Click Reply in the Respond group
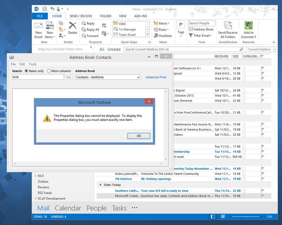 88,23
